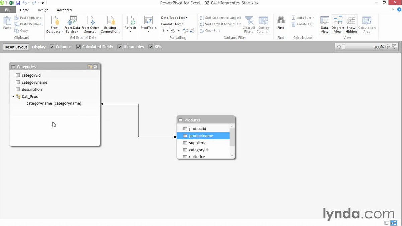
Task: Click the Excel icon in quick access toolbar
Action: tap(11, 3)
